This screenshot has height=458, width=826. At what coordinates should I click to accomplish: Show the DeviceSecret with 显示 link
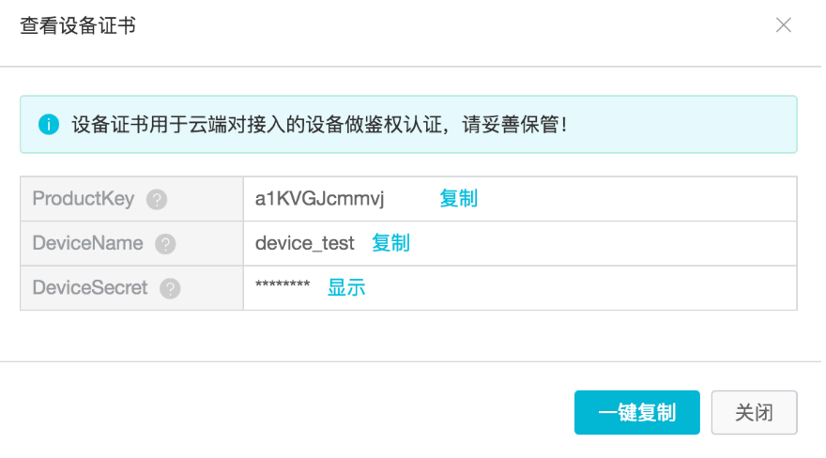345,289
